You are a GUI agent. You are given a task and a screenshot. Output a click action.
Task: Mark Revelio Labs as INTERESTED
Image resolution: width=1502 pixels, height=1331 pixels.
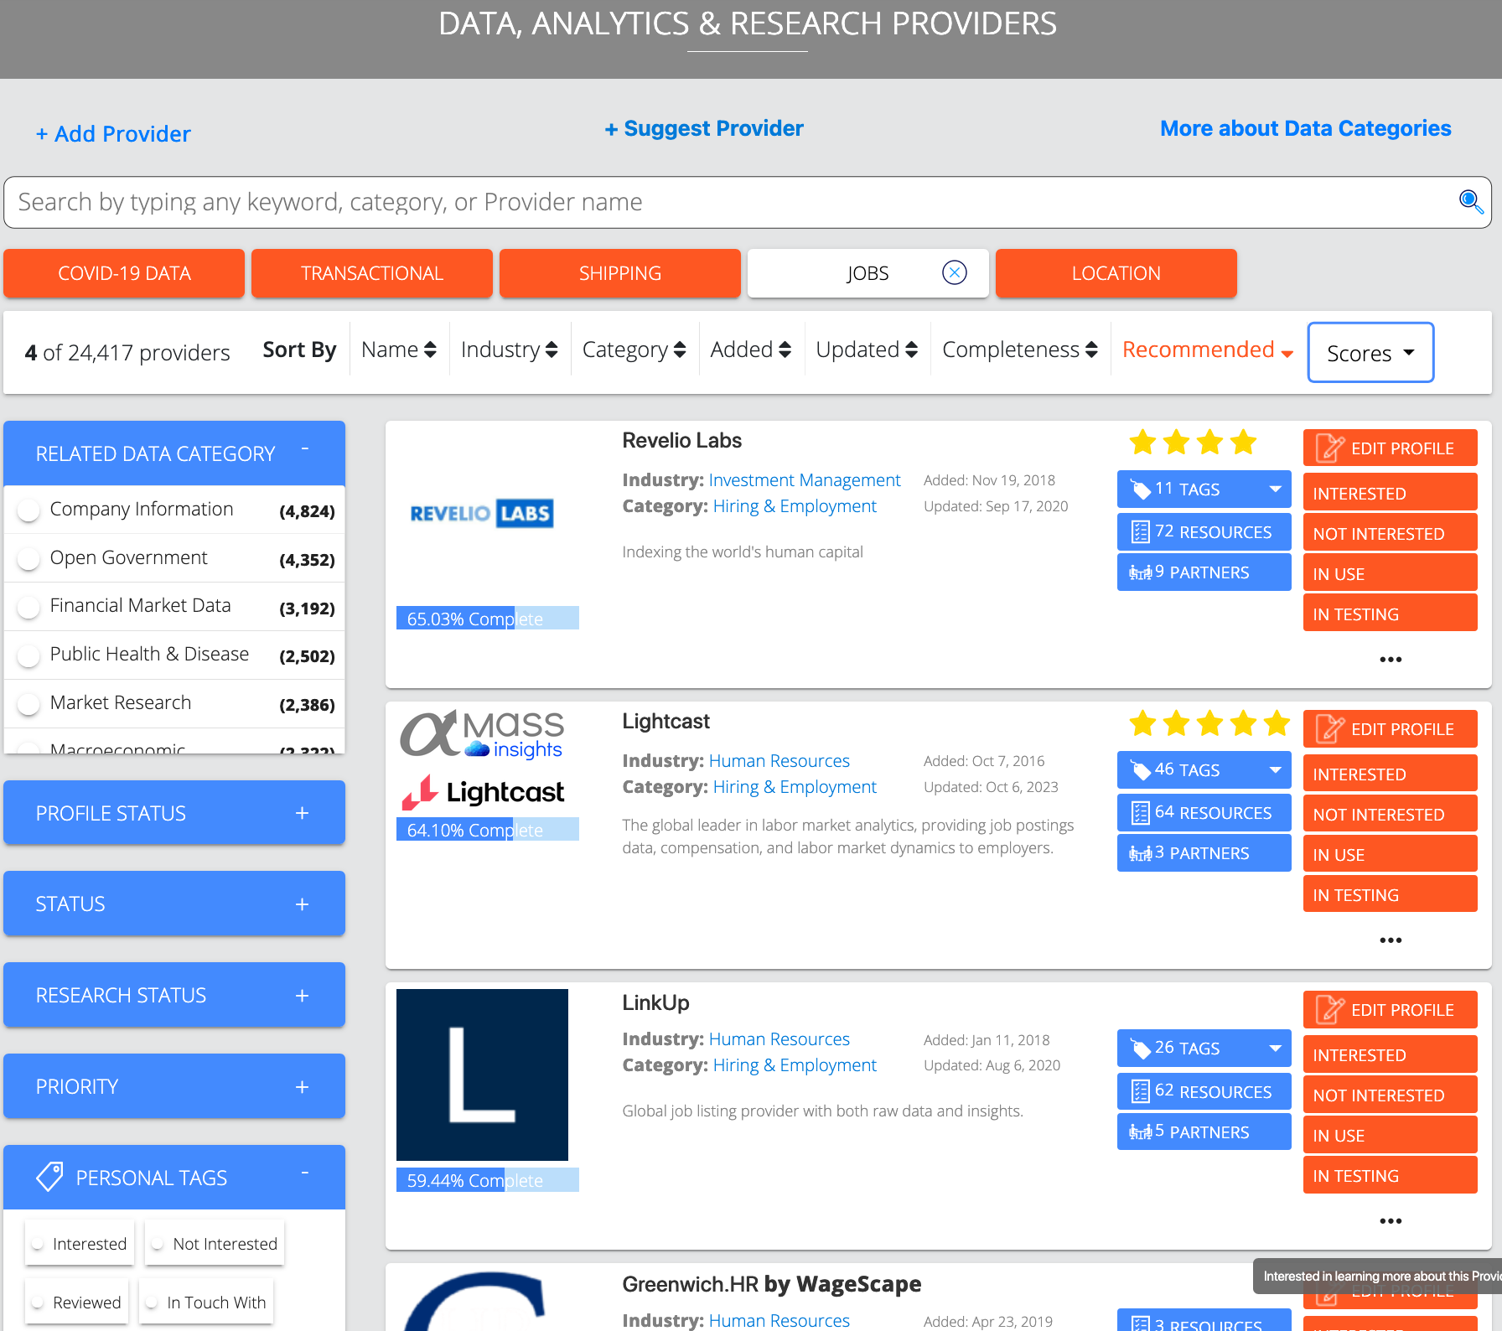[1390, 494]
